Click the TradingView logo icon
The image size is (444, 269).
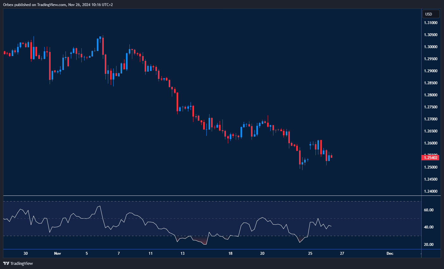pos(6,263)
